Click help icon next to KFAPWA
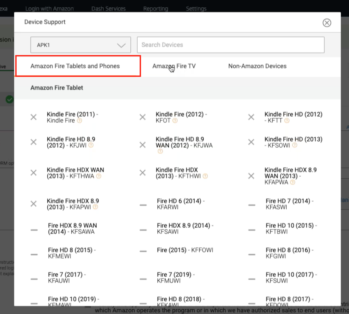This screenshot has width=349, height=314. (x=293, y=182)
